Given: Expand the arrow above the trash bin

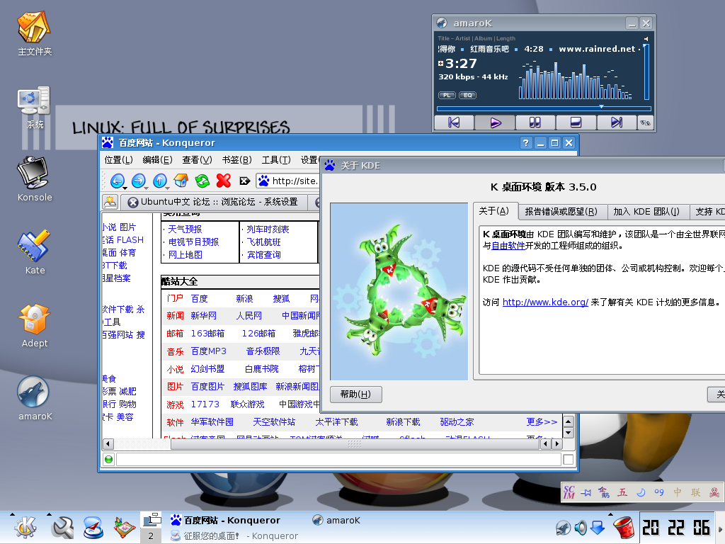Looking at the screenshot, I should pos(610,514).
